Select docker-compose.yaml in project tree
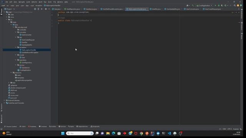This screenshot has width=246, height=138. pyautogui.click(x=18, y=88)
